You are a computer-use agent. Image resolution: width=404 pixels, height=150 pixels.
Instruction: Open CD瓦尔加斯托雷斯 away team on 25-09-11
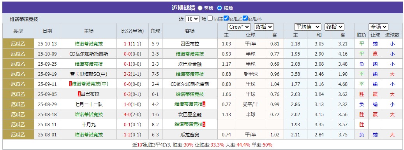click(x=190, y=84)
